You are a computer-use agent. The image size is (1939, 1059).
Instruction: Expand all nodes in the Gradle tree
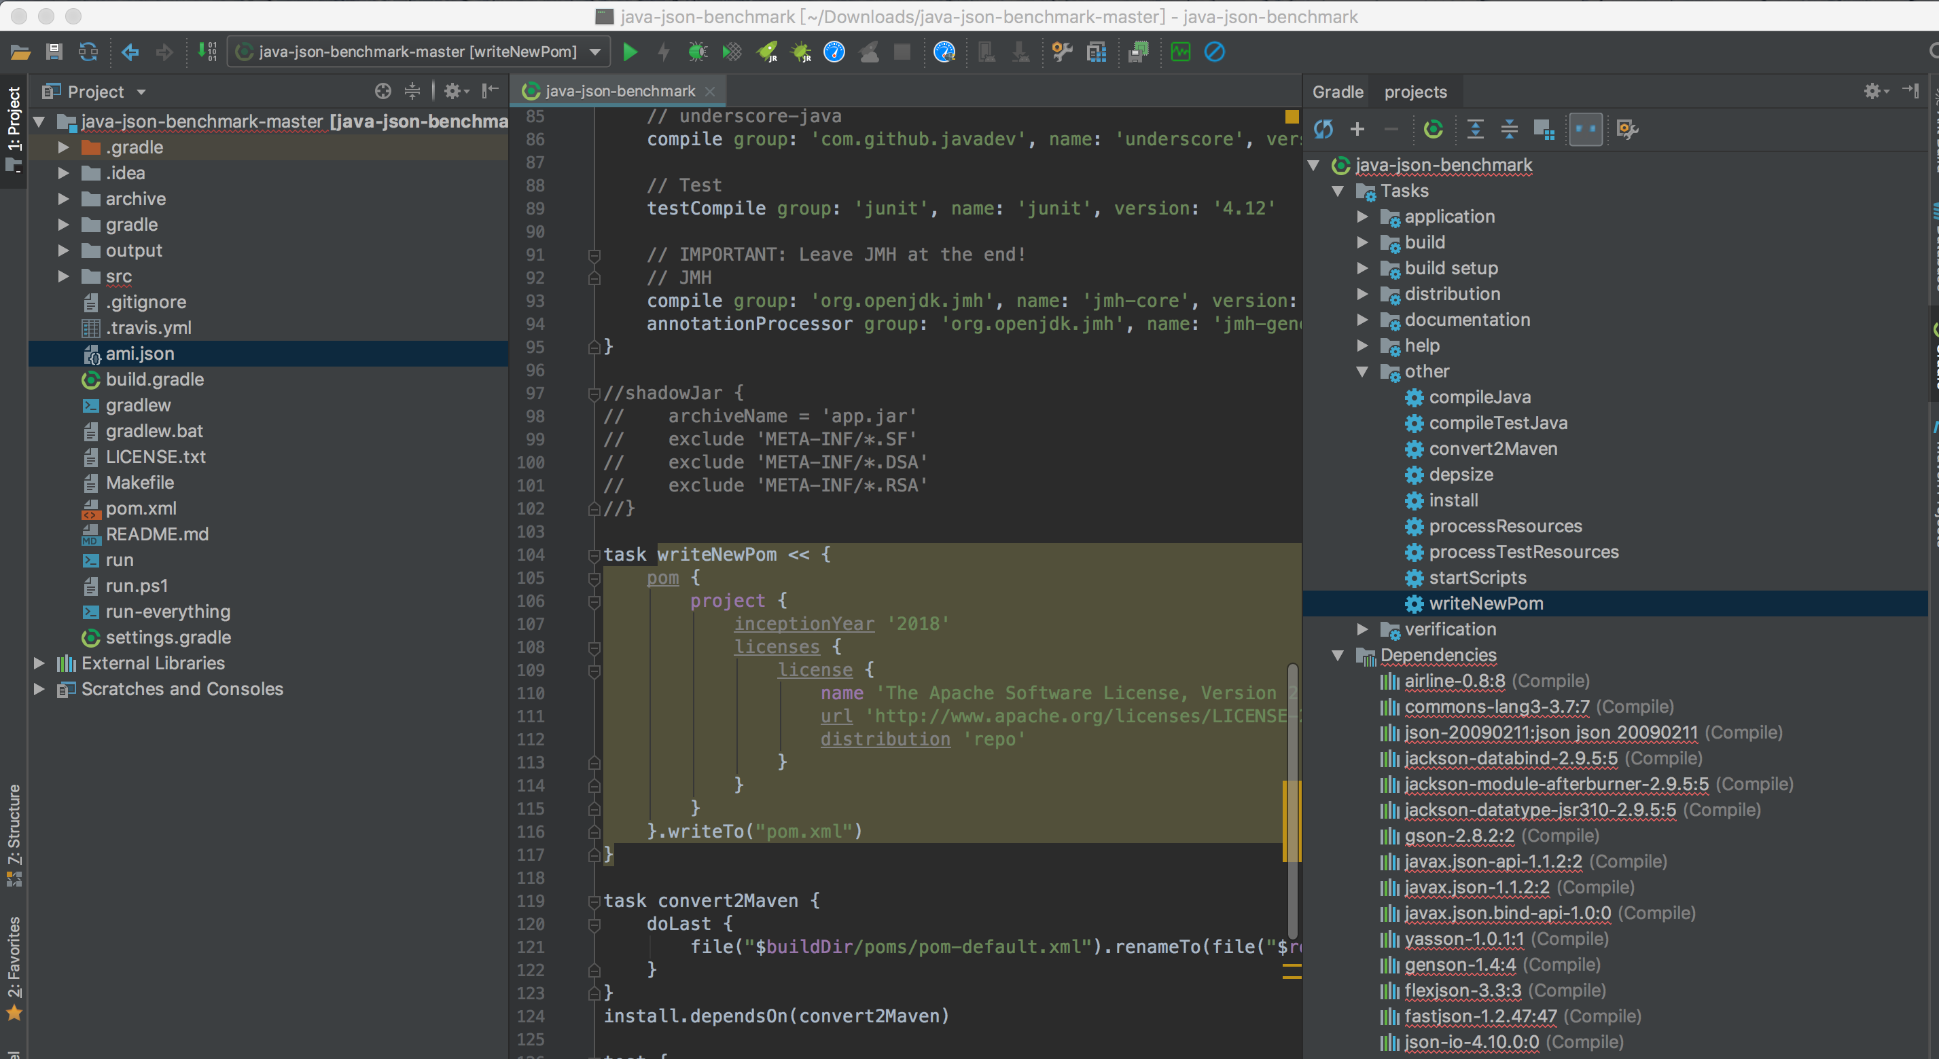[1476, 128]
